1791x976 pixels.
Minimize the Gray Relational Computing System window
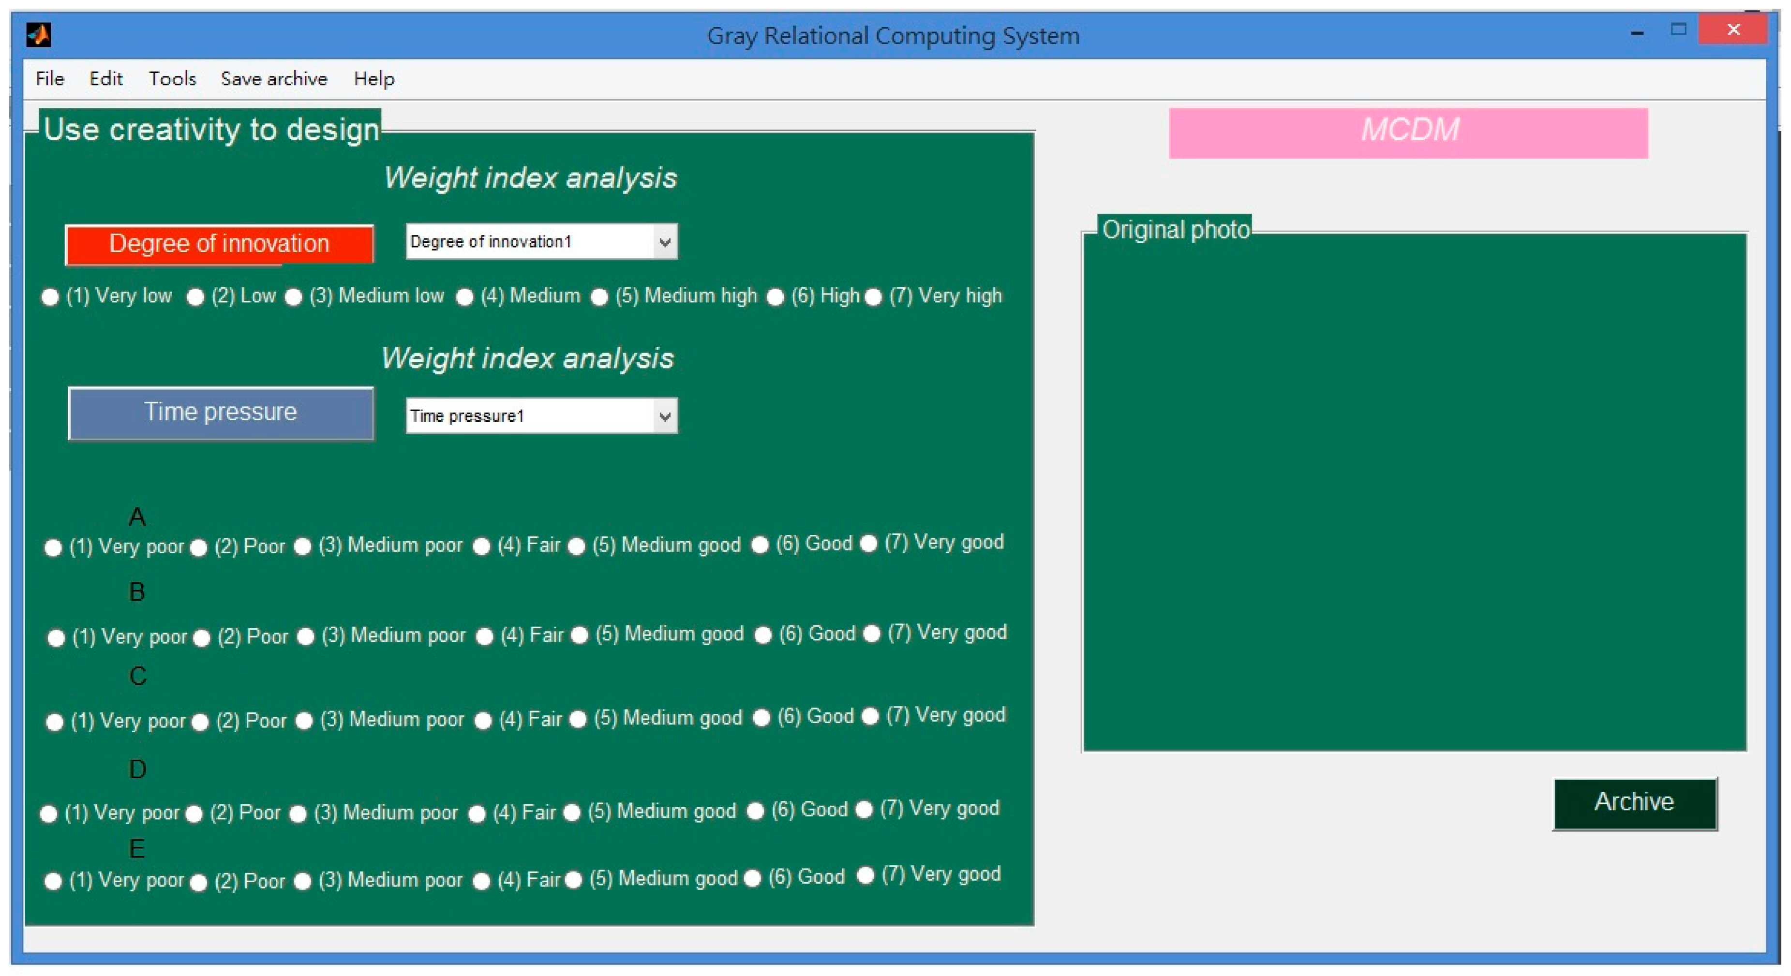1637,33
